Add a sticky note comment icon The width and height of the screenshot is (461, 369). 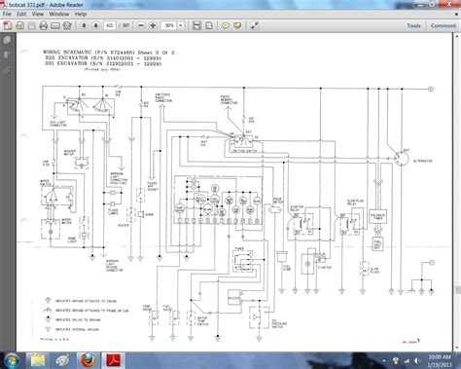(x=226, y=25)
